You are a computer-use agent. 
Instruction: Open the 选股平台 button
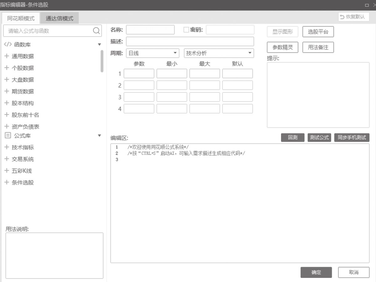pos(318,32)
